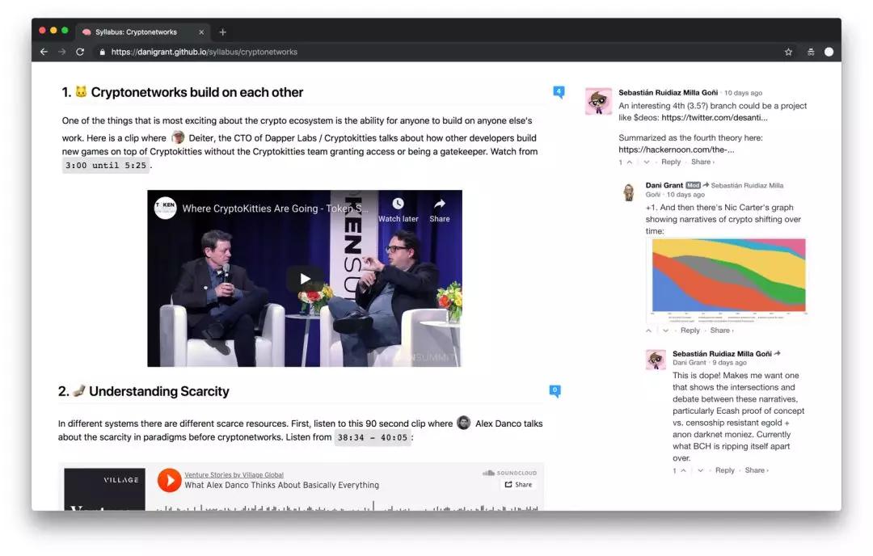Upvote Dani Grant's graph comment
This screenshot has width=873, height=556.
pyautogui.click(x=648, y=331)
